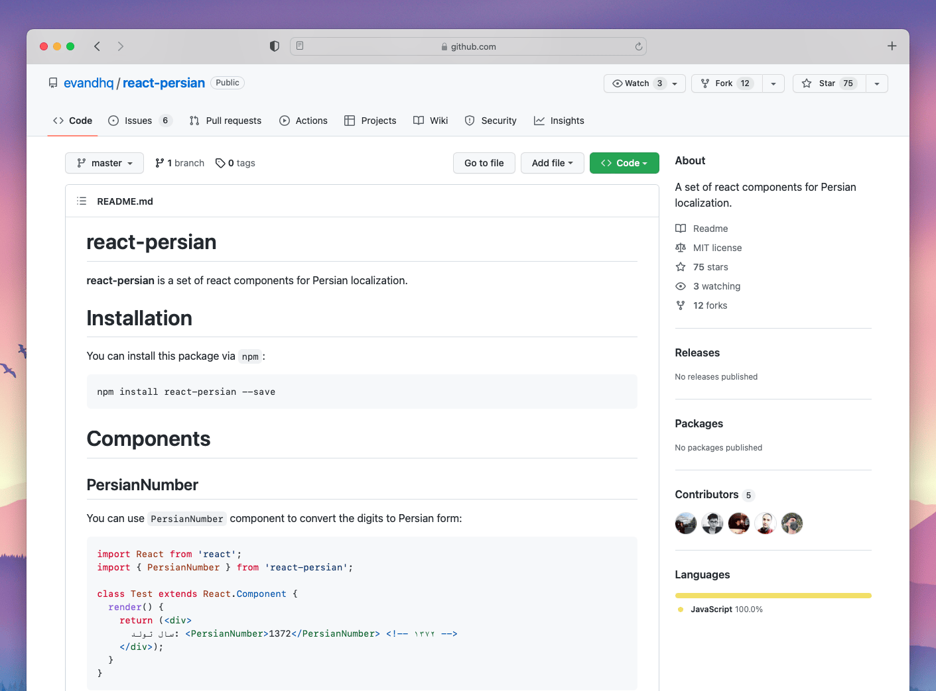Screen dimensions: 936x691
Task: Reload the page with the refresh icon
Action: 638,46
